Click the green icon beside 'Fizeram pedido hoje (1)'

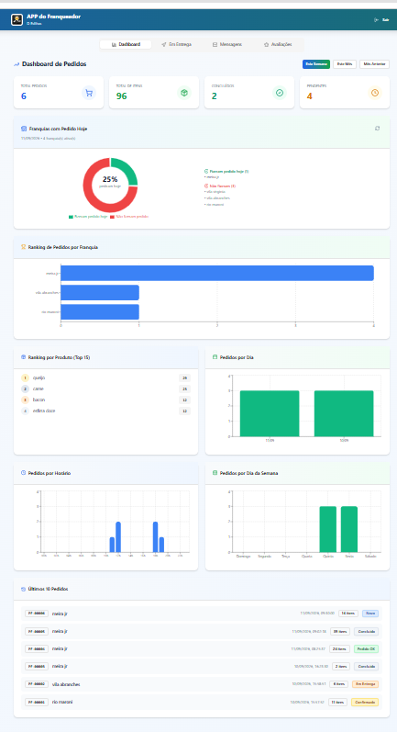206,172
